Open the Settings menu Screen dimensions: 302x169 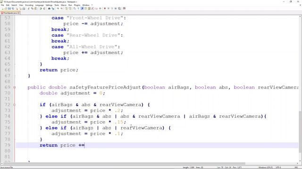tap(49, 5)
